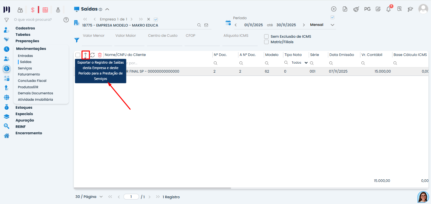Open Entradas under Movimentações
Screen dimensions: 431x204
[x=25, y=56]
